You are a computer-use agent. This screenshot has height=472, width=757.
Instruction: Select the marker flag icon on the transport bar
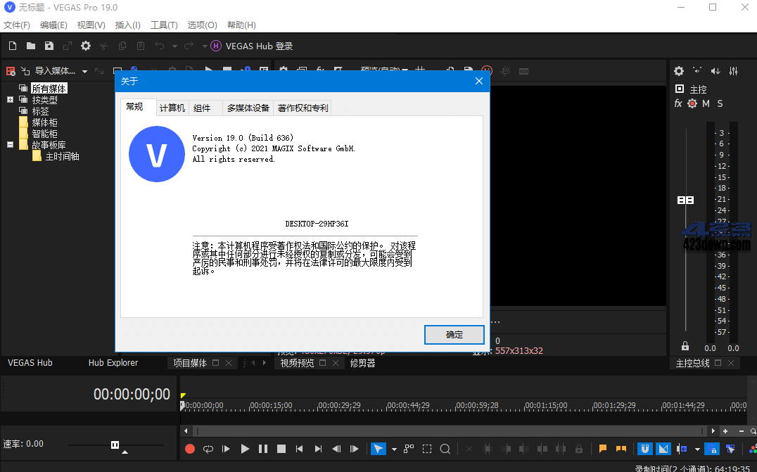point(602,449)
